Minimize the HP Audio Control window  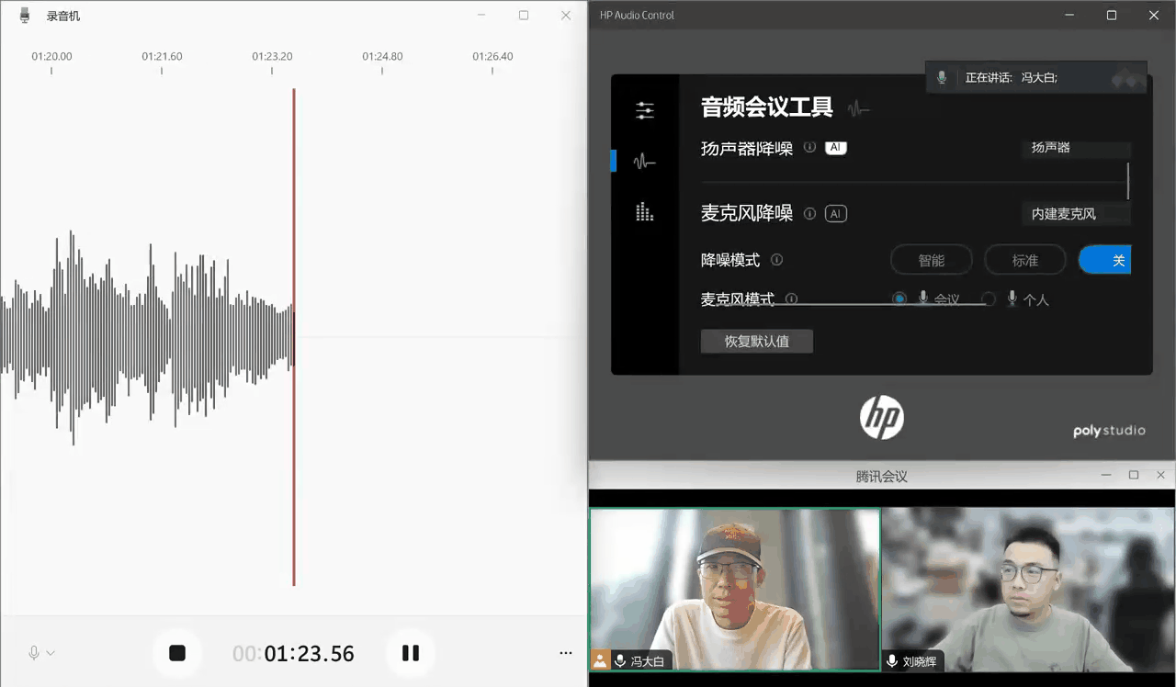[1069, 16]
